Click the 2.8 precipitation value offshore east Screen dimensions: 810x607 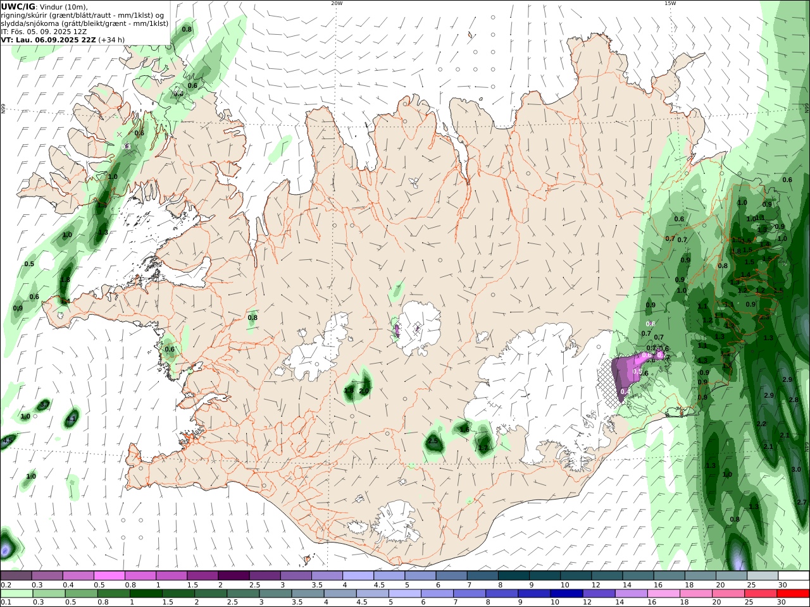[x=794, y=400]
